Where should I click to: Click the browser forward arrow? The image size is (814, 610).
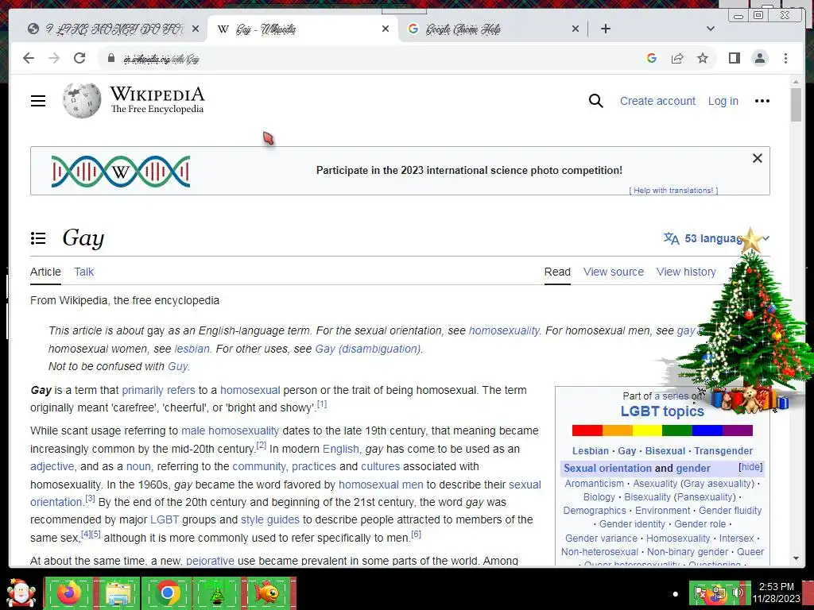(x=54, y=58)
